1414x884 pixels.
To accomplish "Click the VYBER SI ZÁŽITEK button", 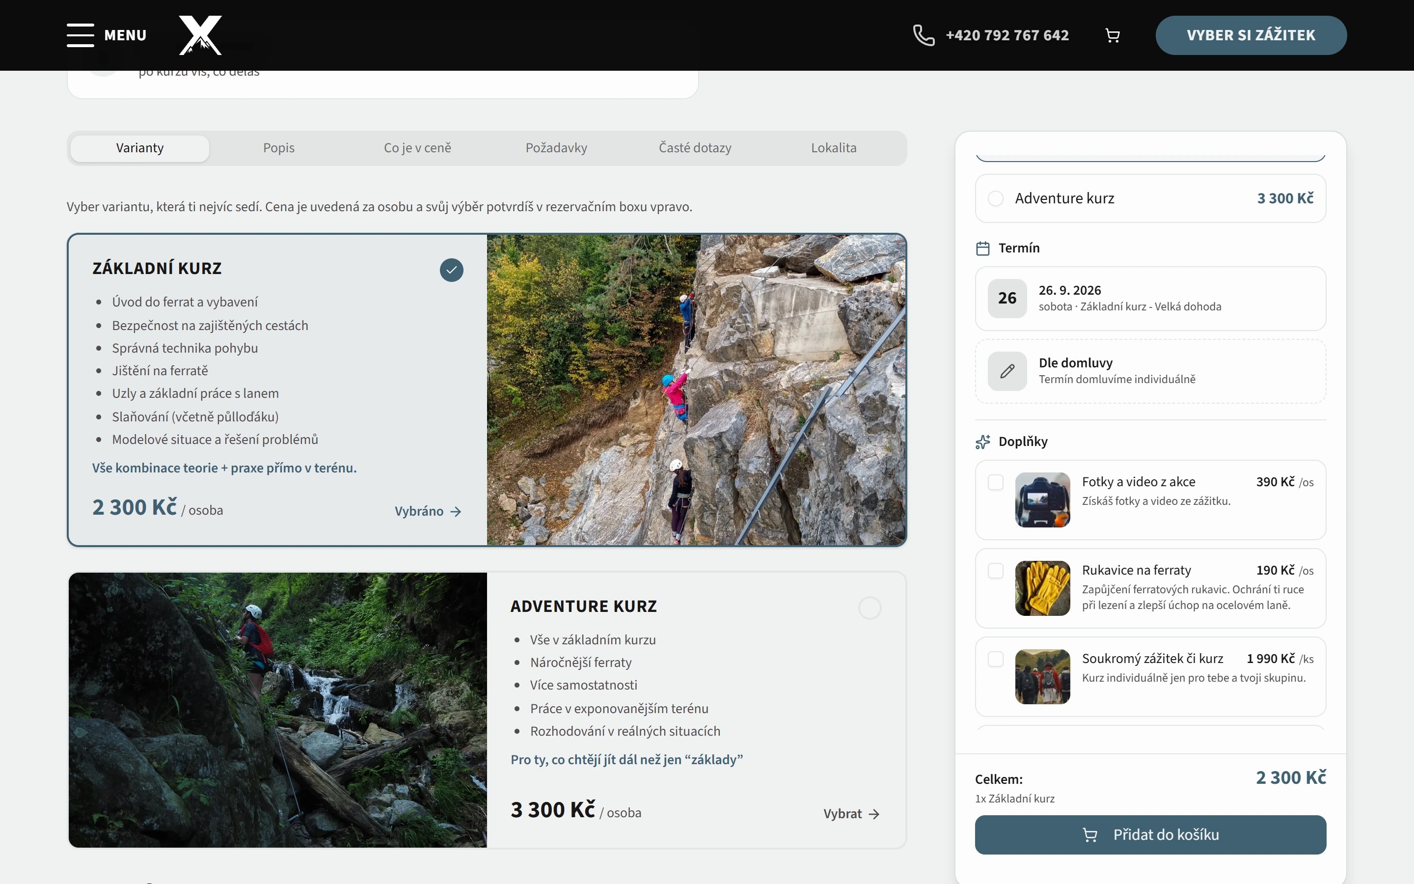I will [1251, 35].
